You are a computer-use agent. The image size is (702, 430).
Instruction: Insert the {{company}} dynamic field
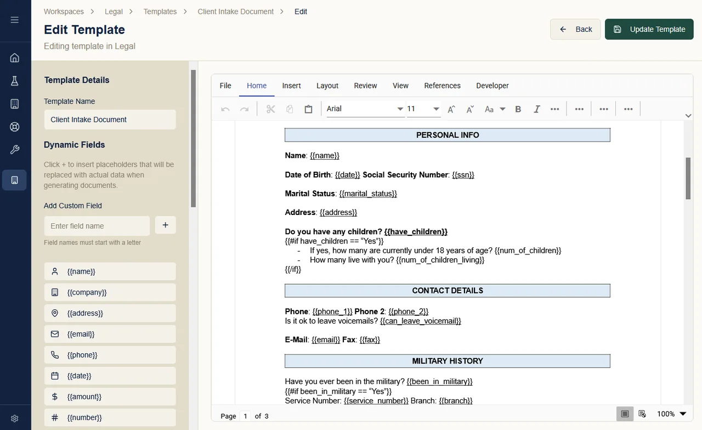pos(110,292)
